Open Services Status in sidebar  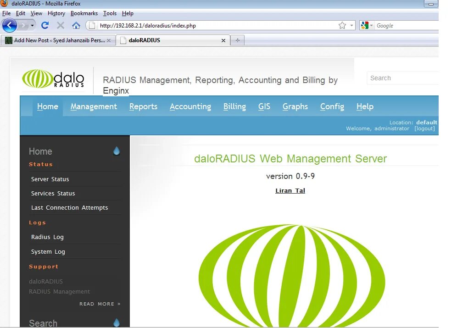click(53, 194)
